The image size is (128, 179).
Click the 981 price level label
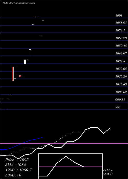pos(118,107)
